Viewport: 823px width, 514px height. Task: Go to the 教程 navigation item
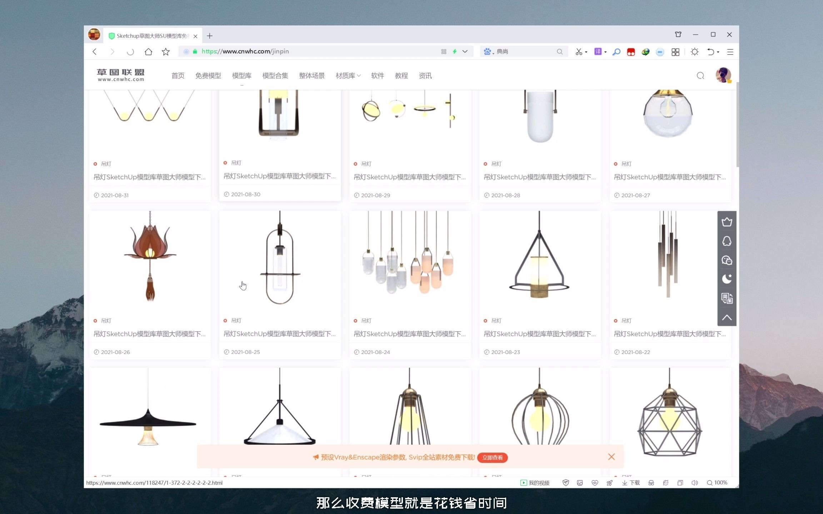tap(401, 76)
